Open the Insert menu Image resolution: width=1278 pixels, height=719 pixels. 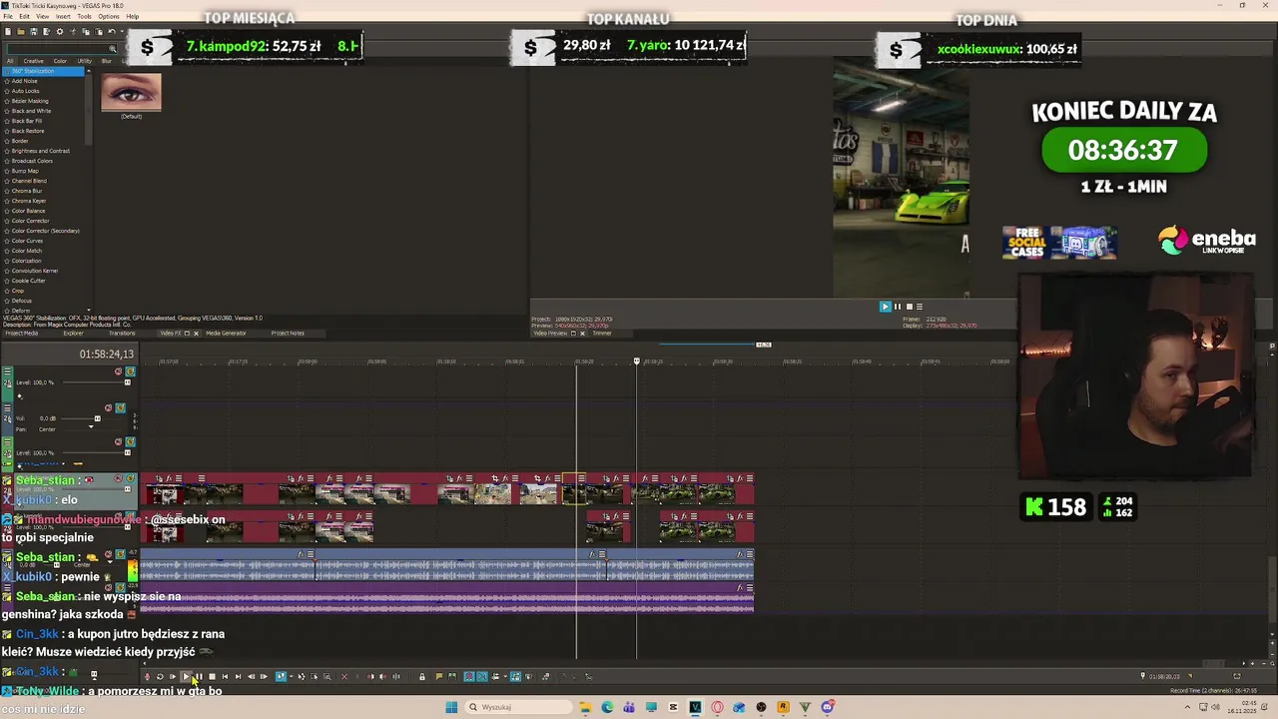point(63,16)
